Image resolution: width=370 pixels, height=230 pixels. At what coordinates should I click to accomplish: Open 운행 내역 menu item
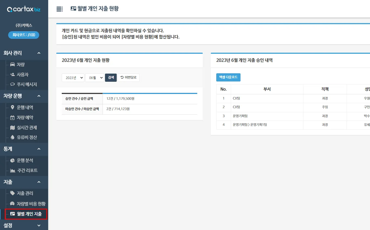25,107
